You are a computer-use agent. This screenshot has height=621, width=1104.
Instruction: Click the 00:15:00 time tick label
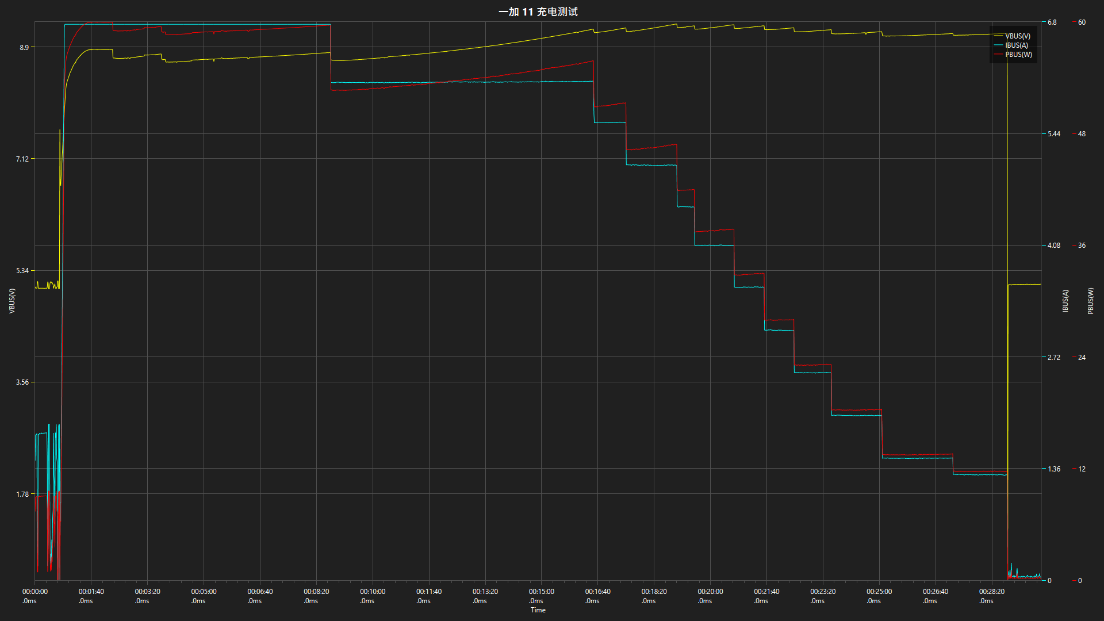[x=542, y=596]
